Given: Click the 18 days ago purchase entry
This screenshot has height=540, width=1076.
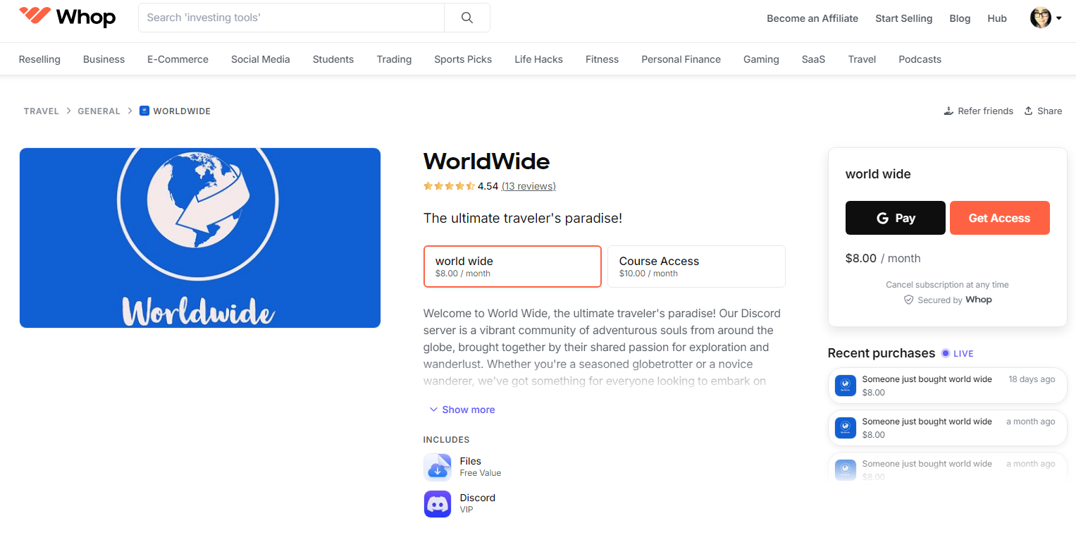Looking at the screenshot, I should [948, 386].
